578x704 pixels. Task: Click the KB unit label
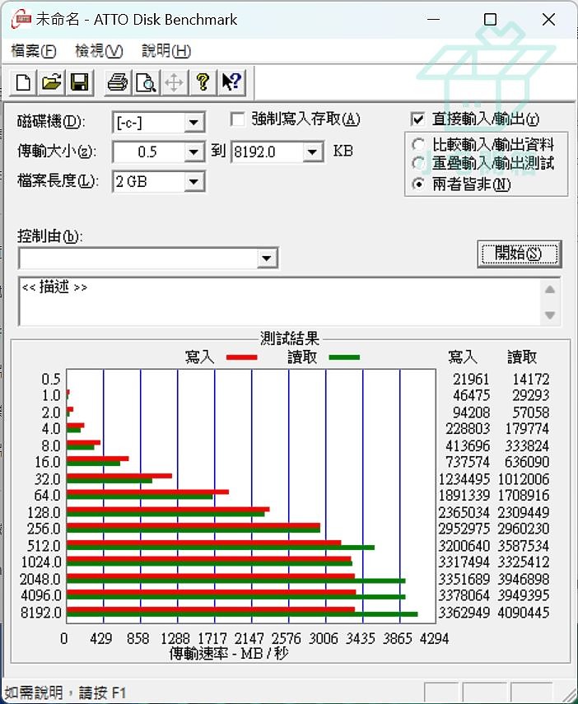[343, 151]
